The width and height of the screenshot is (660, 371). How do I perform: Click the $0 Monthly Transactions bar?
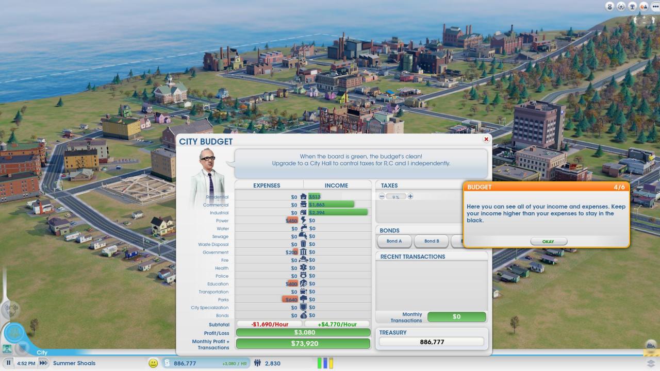(x=457, y=317)
